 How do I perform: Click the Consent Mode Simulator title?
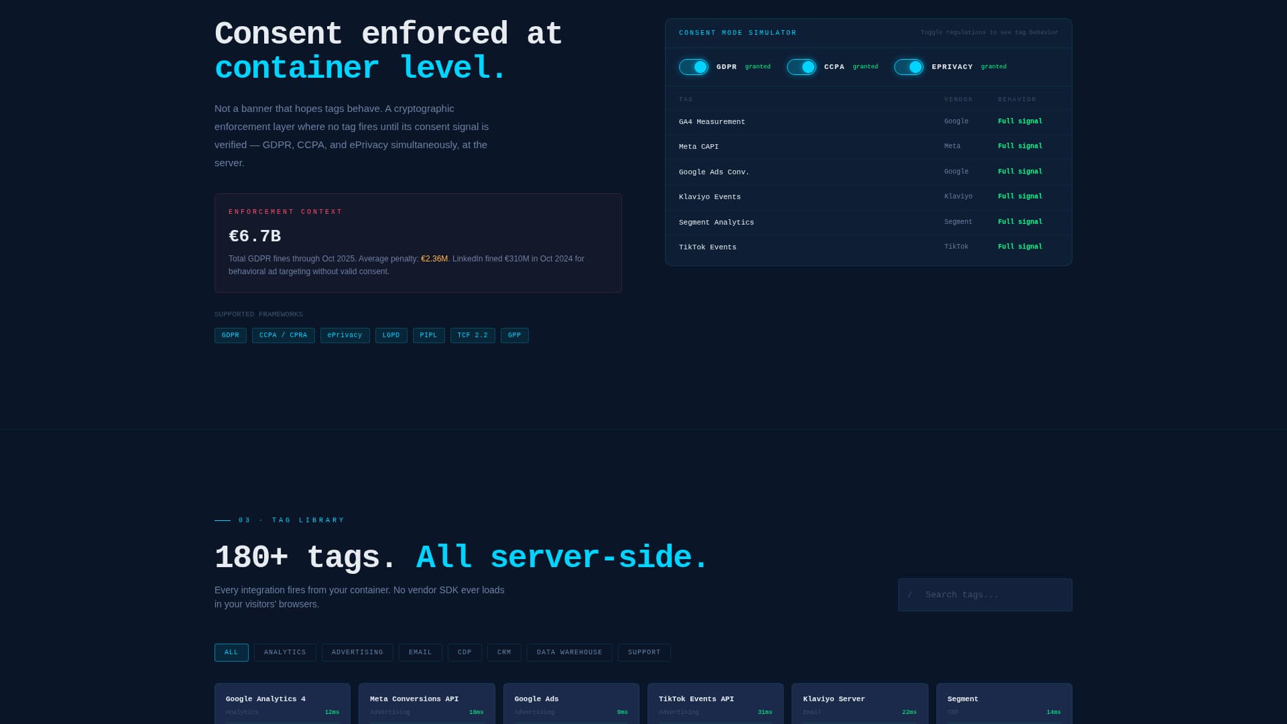[x=738, y=33]
